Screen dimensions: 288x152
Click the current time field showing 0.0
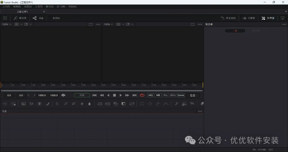(193, 95)
